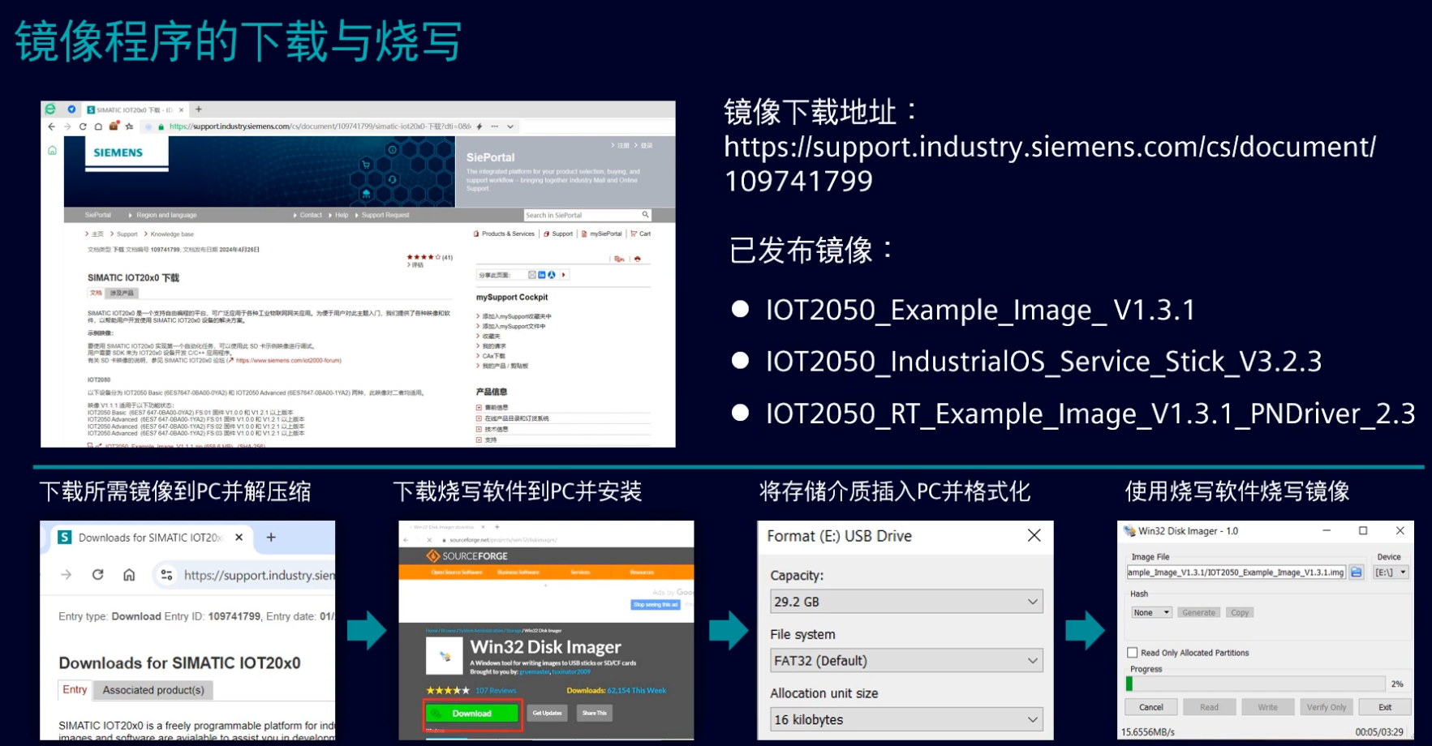The width and height of the screenshot is (1432, 746).
Task: Close the Downloads for SIMATIC IOT20x0 browser tab
Action: click(239, 538)
